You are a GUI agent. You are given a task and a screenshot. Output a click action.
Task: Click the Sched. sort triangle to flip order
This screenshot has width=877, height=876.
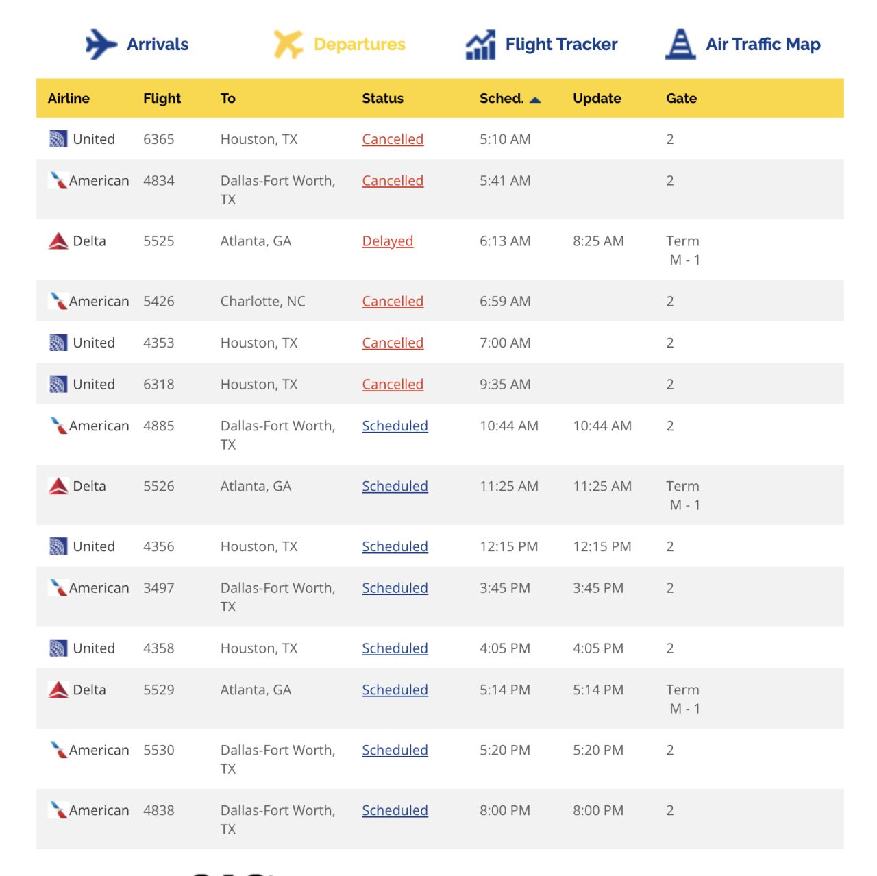point(534,99)
